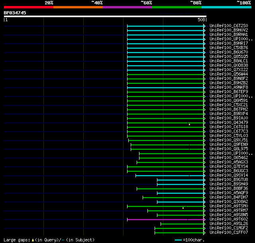The height and width of the screenshot is (243, 255).
Task: Select label UniRef100_Q7XI22
Action: click(229, 70)
